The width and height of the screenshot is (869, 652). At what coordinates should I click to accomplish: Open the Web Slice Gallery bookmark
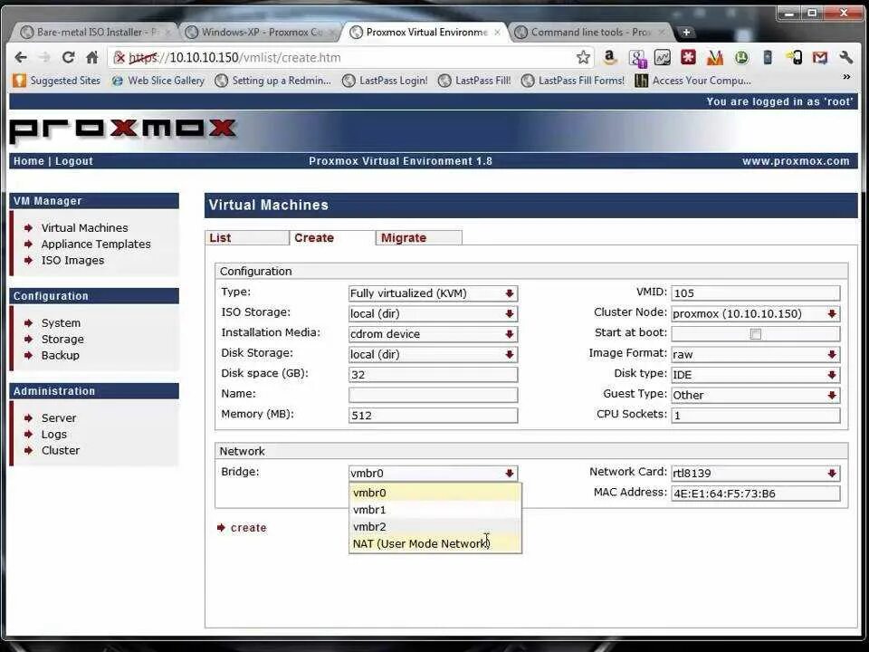(158, 81)
